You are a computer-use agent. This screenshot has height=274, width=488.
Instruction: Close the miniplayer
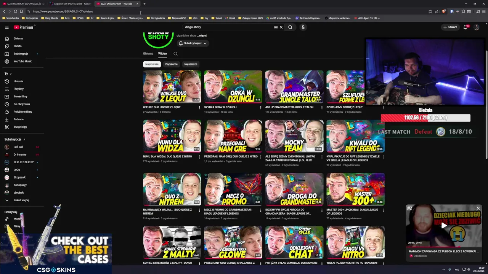[x=478, y=208]
